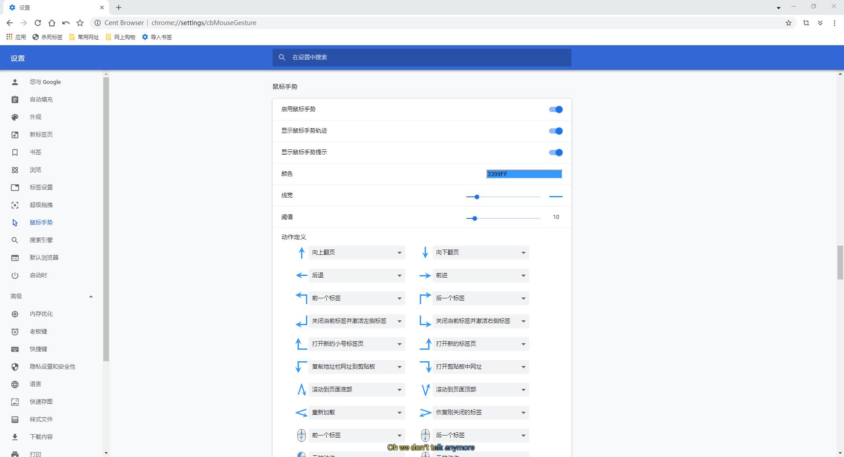Viewport: 844px width, 457px height.
Task: Click the 快速存图 sidebar icon
Action: coord(15,402)
